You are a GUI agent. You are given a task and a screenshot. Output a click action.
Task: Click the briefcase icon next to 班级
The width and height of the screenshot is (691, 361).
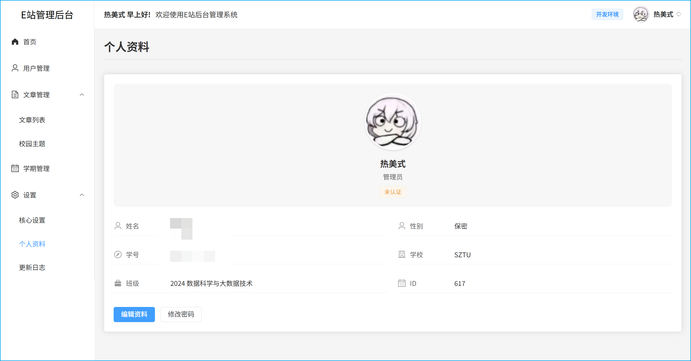pyautogui.click(x=118, y=283)
